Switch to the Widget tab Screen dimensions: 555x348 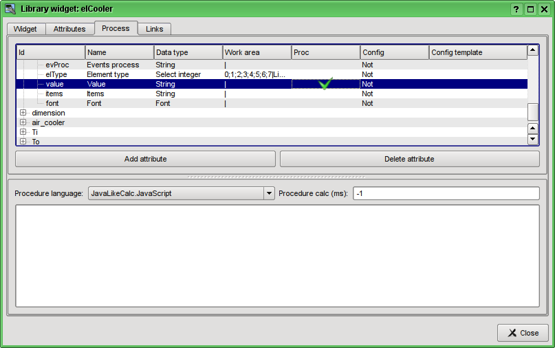click(27, 29)
